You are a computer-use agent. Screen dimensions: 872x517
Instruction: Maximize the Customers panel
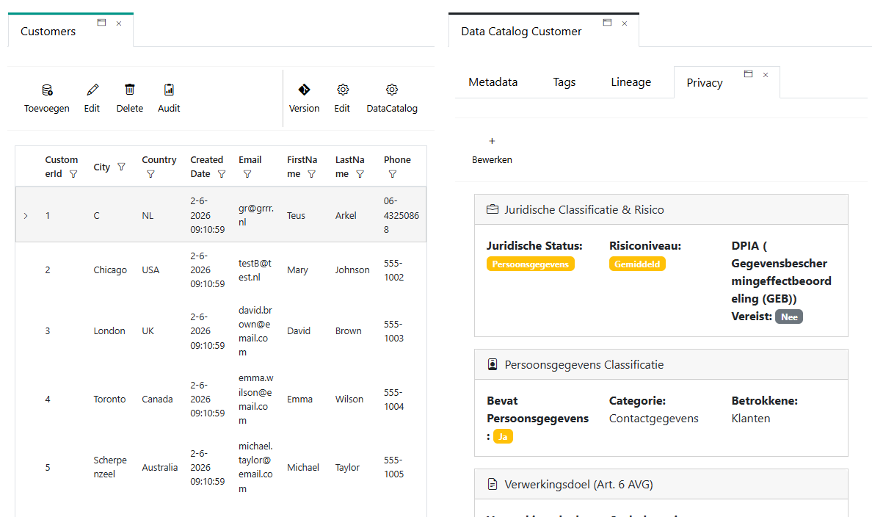[x=101, y=23]
